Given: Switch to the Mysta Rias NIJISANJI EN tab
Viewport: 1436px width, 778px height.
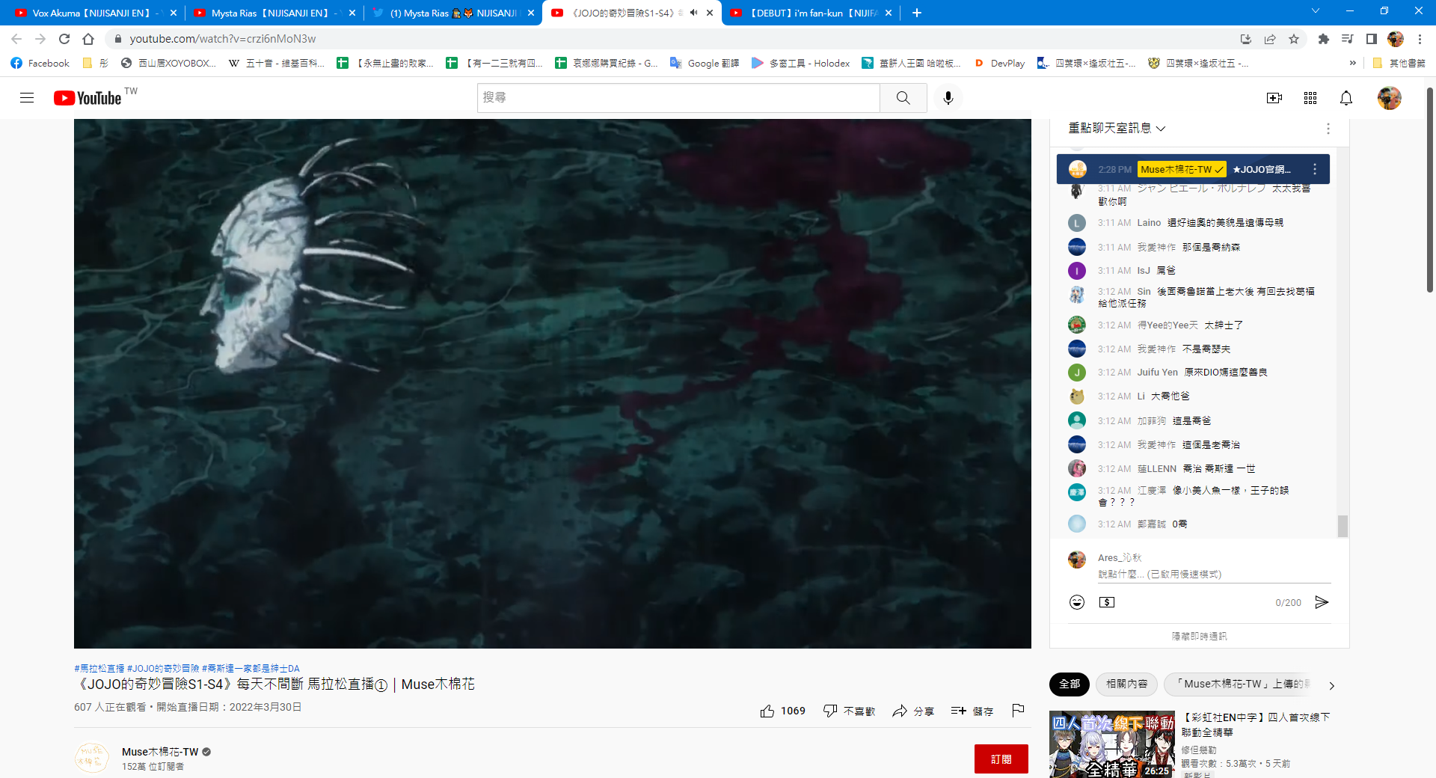Looking at the screenshot, I should click(274, 13).
